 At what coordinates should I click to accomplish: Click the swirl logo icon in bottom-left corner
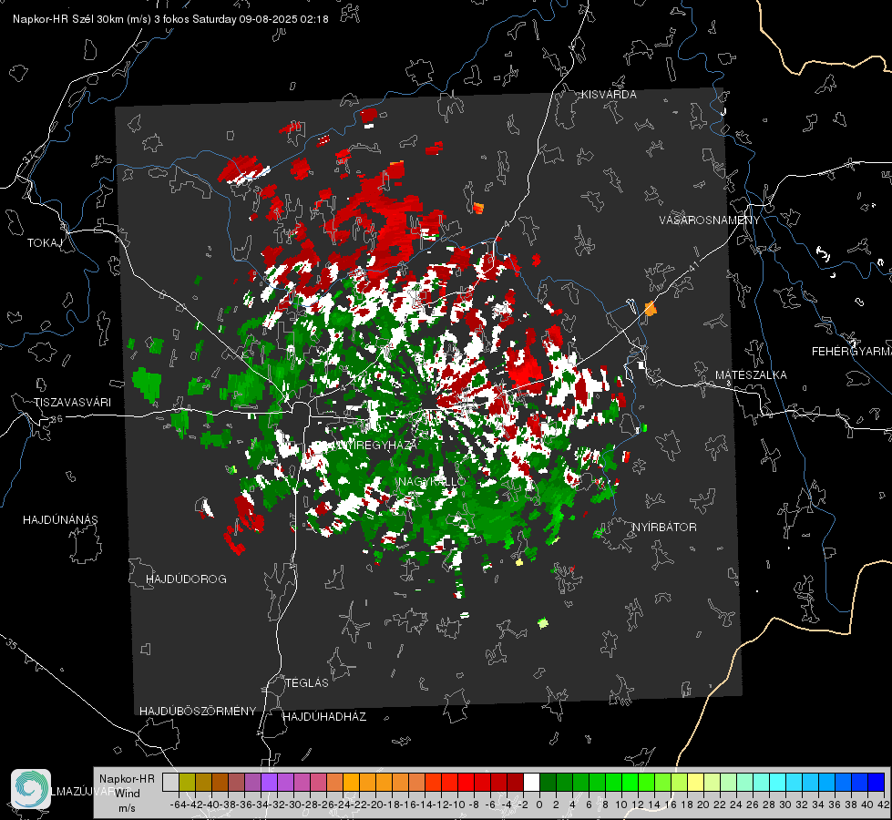point(31,789)
